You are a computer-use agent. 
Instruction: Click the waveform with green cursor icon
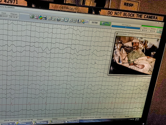[x=32, y=16]
